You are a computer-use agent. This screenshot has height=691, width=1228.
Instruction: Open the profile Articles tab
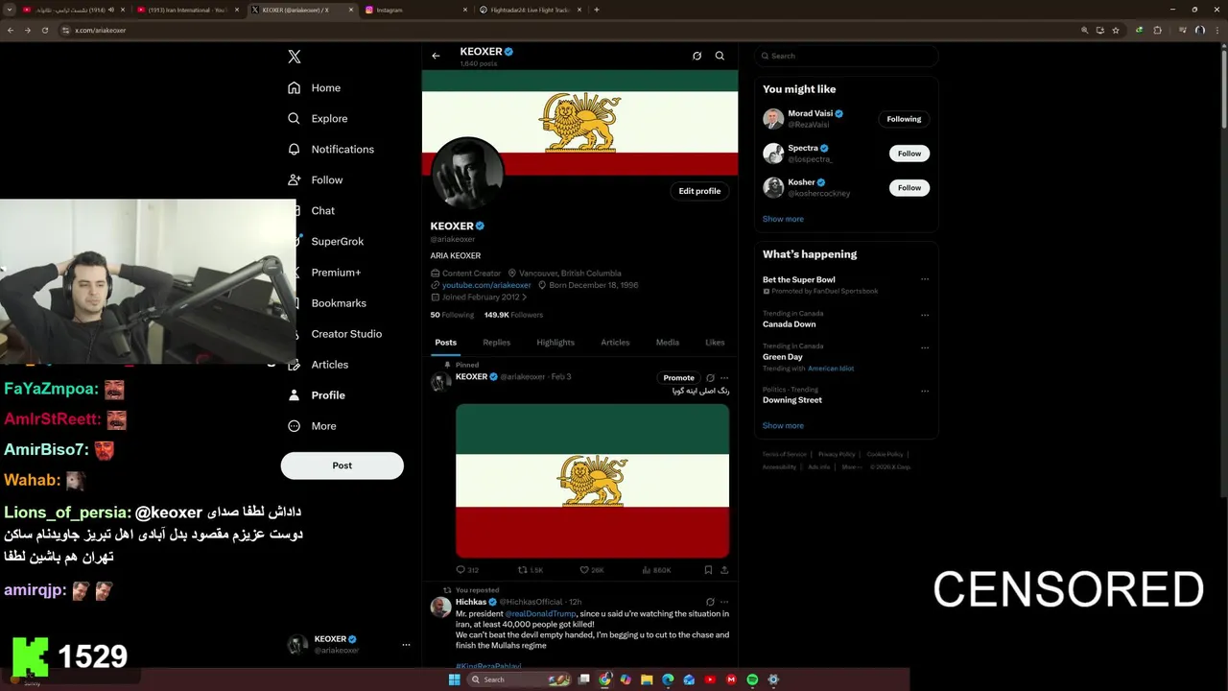click(615, 343)
